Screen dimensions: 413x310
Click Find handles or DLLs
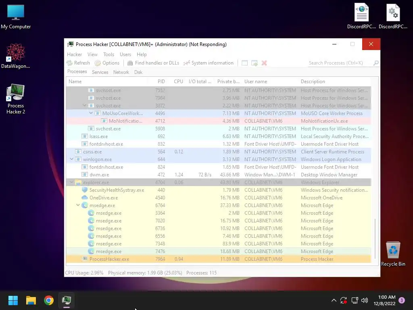pyautogui.click(x=153, y=63)
